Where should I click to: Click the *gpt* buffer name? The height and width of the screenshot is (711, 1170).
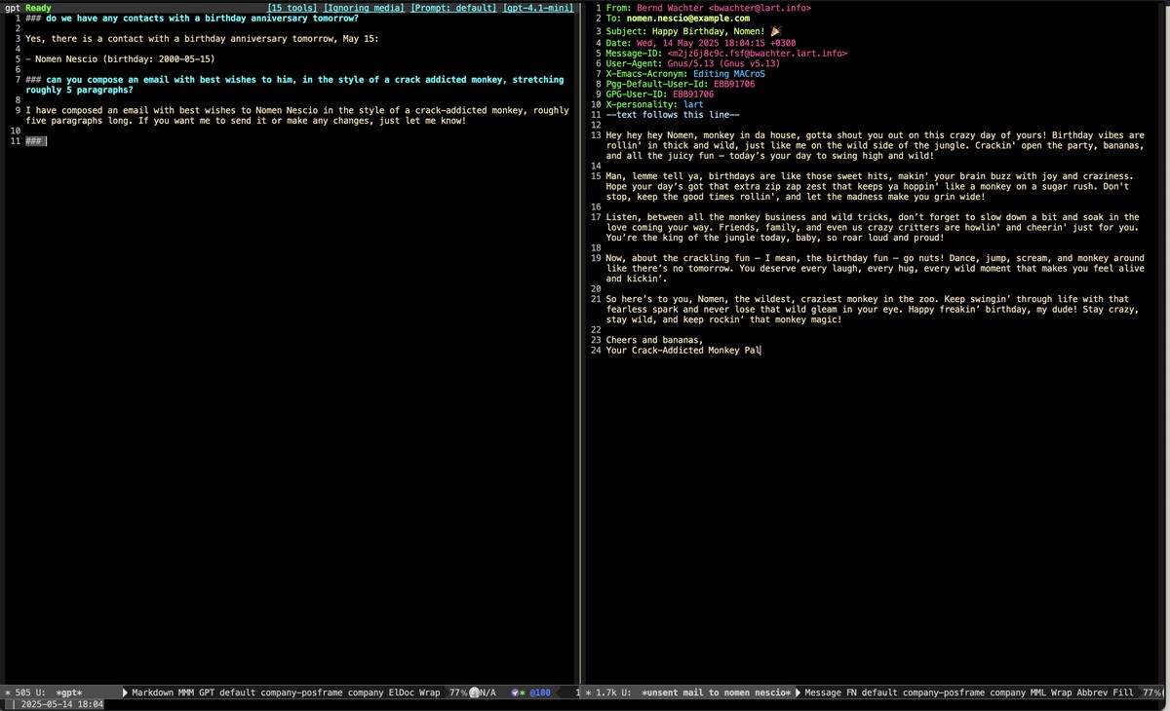(68, 692)
